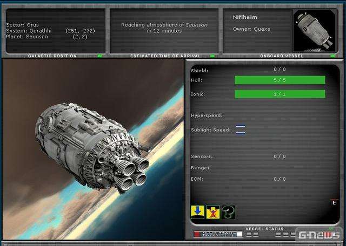346x246 pixels.
Task: Click the green light under Estimated Time of Arrival
Action: pyautogui.click(x=212, y=56)
